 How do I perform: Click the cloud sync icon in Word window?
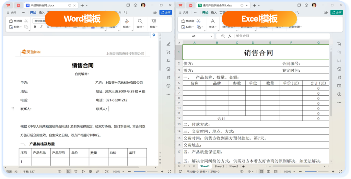coord(155,13)
